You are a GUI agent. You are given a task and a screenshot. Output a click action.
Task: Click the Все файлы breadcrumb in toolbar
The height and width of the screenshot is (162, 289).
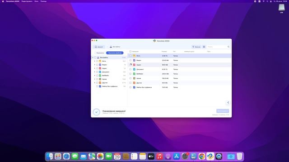[115, 47]
